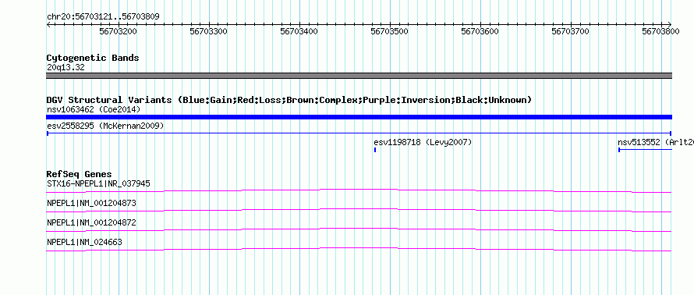Open the STX16-NPEPL1|NR_037945 gene label
The height and width of the screenshot is (295, 694).
pyautogui.click(x=98, y=183)
